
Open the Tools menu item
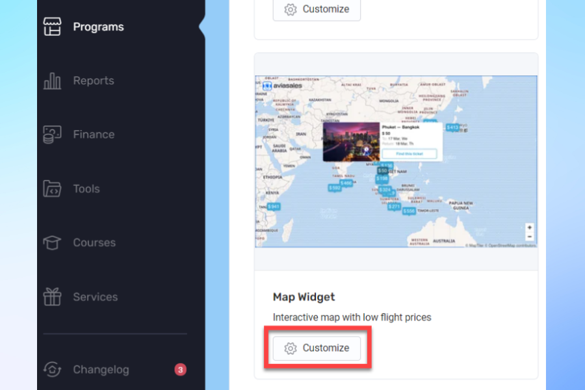pyautogui.click(x=86, y=189)
